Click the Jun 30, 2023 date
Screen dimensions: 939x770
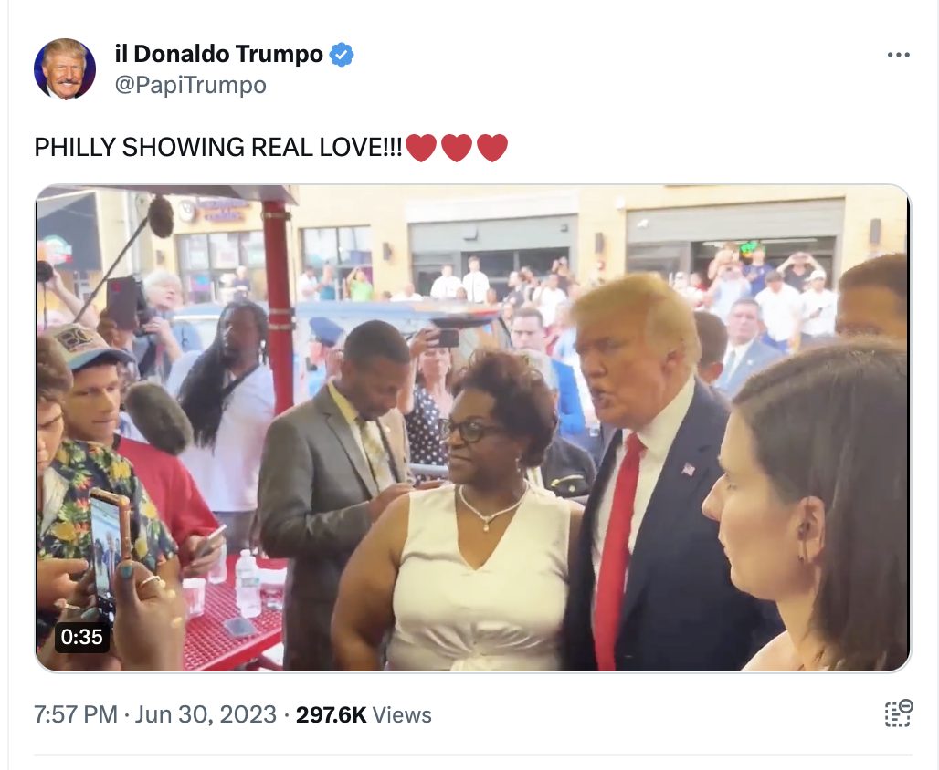click(x=206, y=714)
